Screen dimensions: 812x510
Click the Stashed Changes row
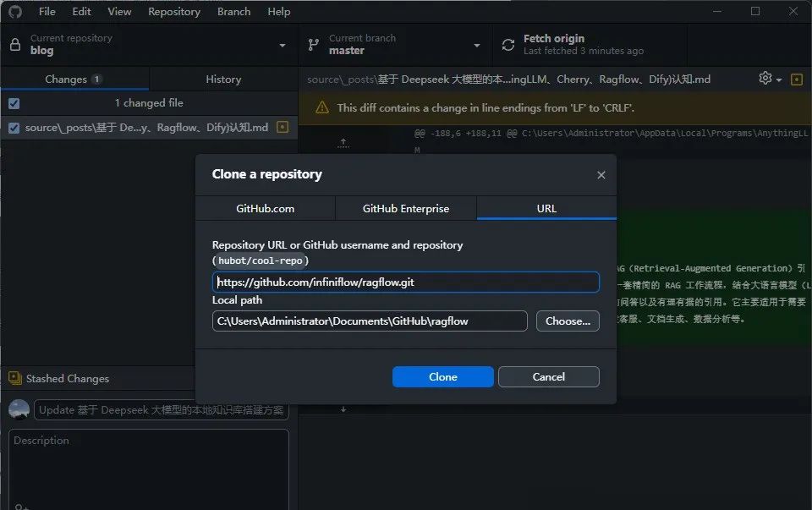[98, 379]
